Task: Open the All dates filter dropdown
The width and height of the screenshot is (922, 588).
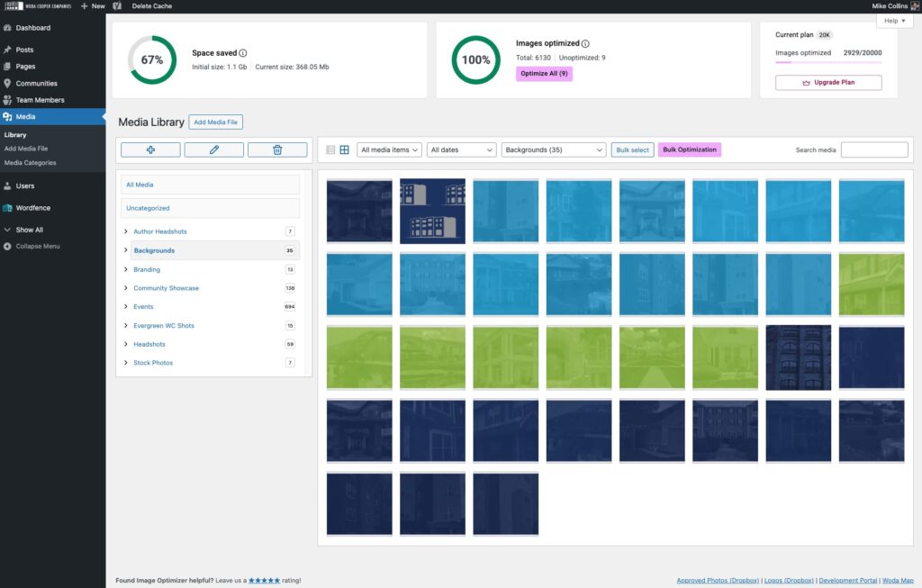Action: tap(462, 150)
